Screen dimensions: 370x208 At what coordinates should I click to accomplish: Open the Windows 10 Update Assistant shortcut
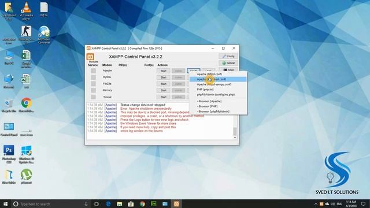pyautogui.click(x=26, y=154)
